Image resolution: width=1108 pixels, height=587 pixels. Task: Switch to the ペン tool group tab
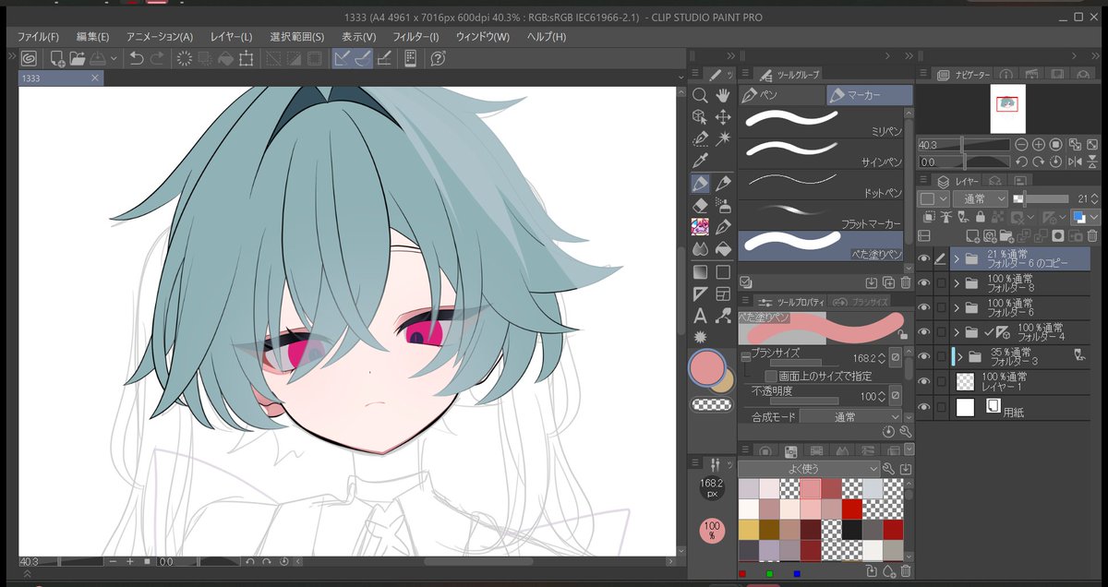781,95
